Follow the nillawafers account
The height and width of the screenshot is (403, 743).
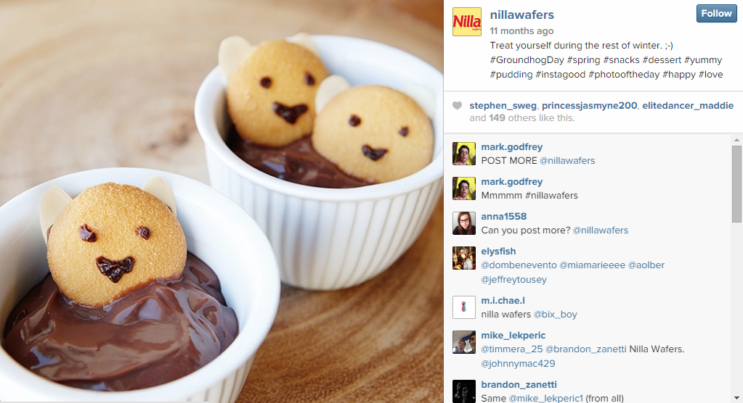[x=716, y=14]
